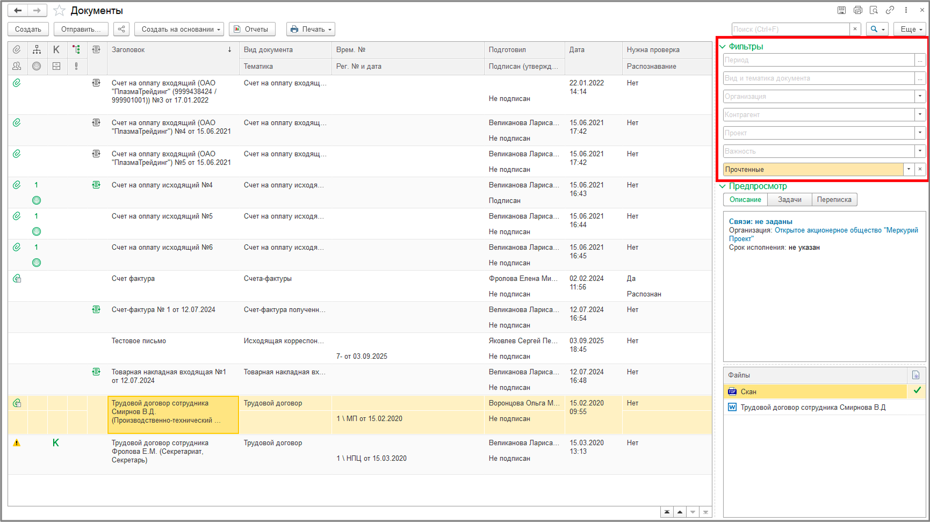Open the Создать на основании dropdown
The height and width of the screenshot is (522, 930).
179,29
